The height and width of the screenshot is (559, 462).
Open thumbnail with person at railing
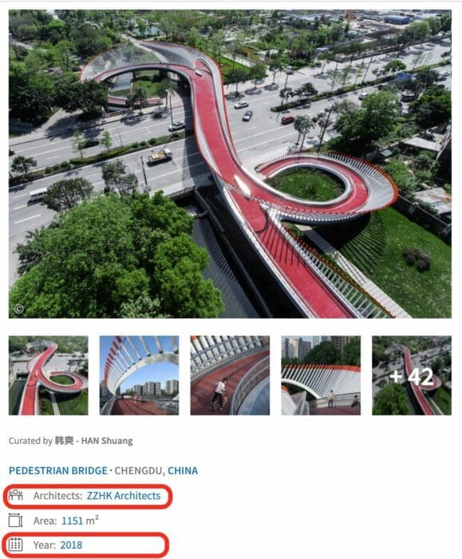pyautogui.click(x=321, y=375)
